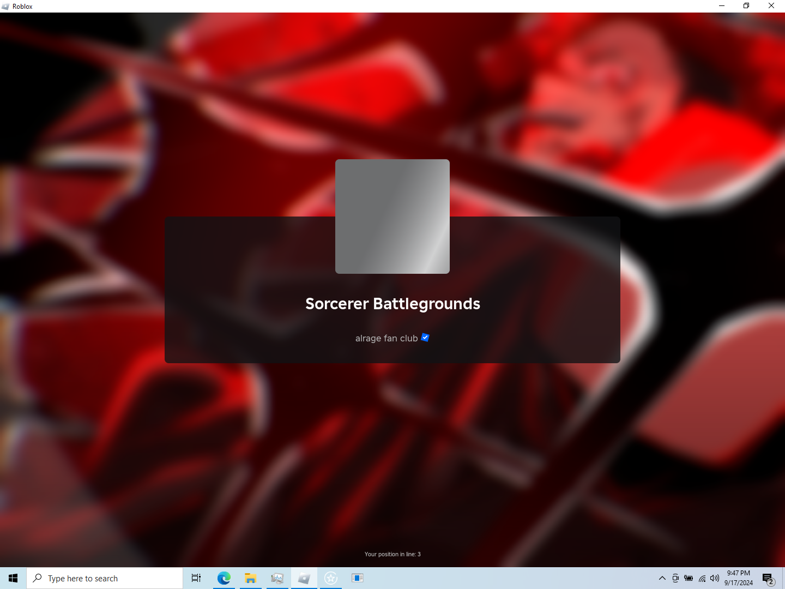The height and width of the screenshot is (589, 785).
Task: Open the volume speaker tray icon
Action: click(715, 578)
